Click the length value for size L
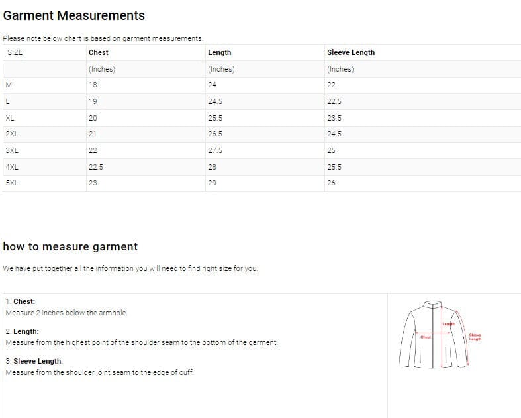 pos(214,101)
